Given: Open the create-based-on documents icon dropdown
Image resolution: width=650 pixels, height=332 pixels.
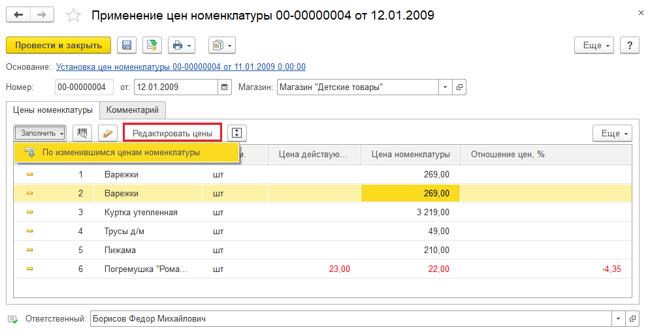Looking at the screenshot, I should 221,45.
